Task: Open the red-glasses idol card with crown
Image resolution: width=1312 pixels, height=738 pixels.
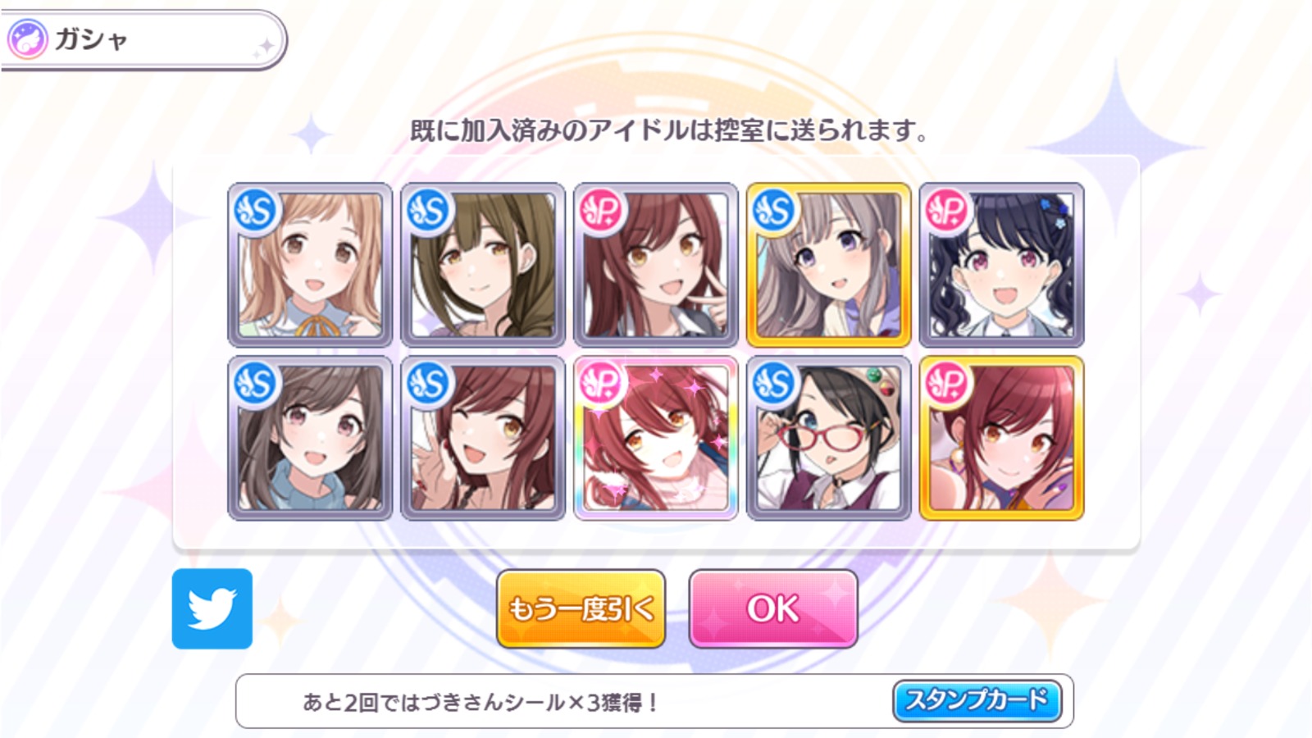Action: coord(829,438)
